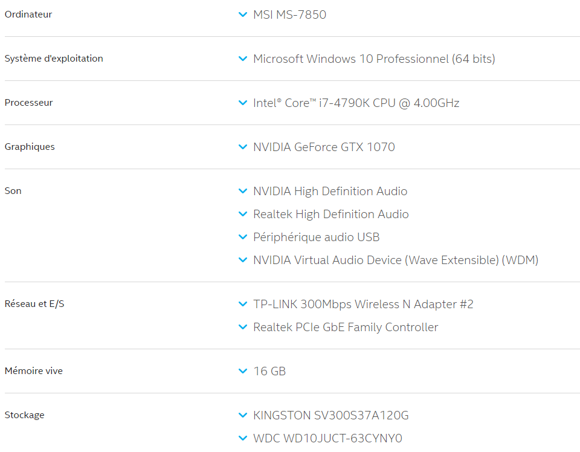This screenshot has width=580, height=452.
Task: Expand WDC WD10JUCT-63CYNY0 drive details
Action: pos(243,438)
